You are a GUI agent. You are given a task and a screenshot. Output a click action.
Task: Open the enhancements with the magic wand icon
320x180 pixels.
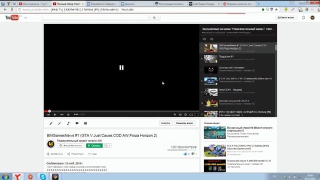tap(59, 123)
